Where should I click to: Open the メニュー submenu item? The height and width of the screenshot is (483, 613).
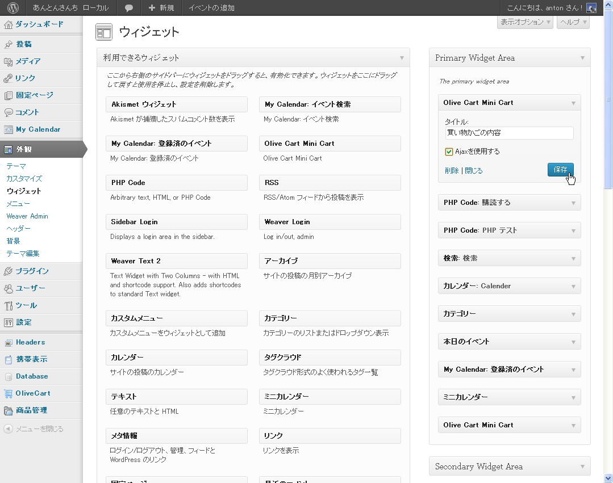tap(18, 204)
